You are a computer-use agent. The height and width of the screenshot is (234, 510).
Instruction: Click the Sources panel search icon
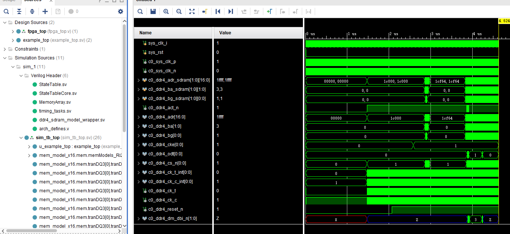tap(6, 11)
